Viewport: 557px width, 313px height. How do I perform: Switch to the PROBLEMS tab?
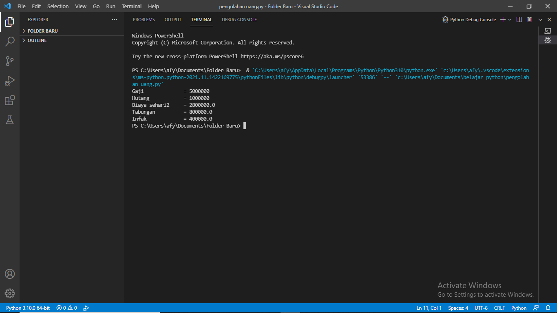click(144, 20)
